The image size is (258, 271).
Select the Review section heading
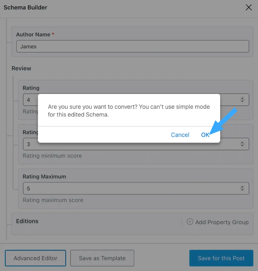coord(21,68)
